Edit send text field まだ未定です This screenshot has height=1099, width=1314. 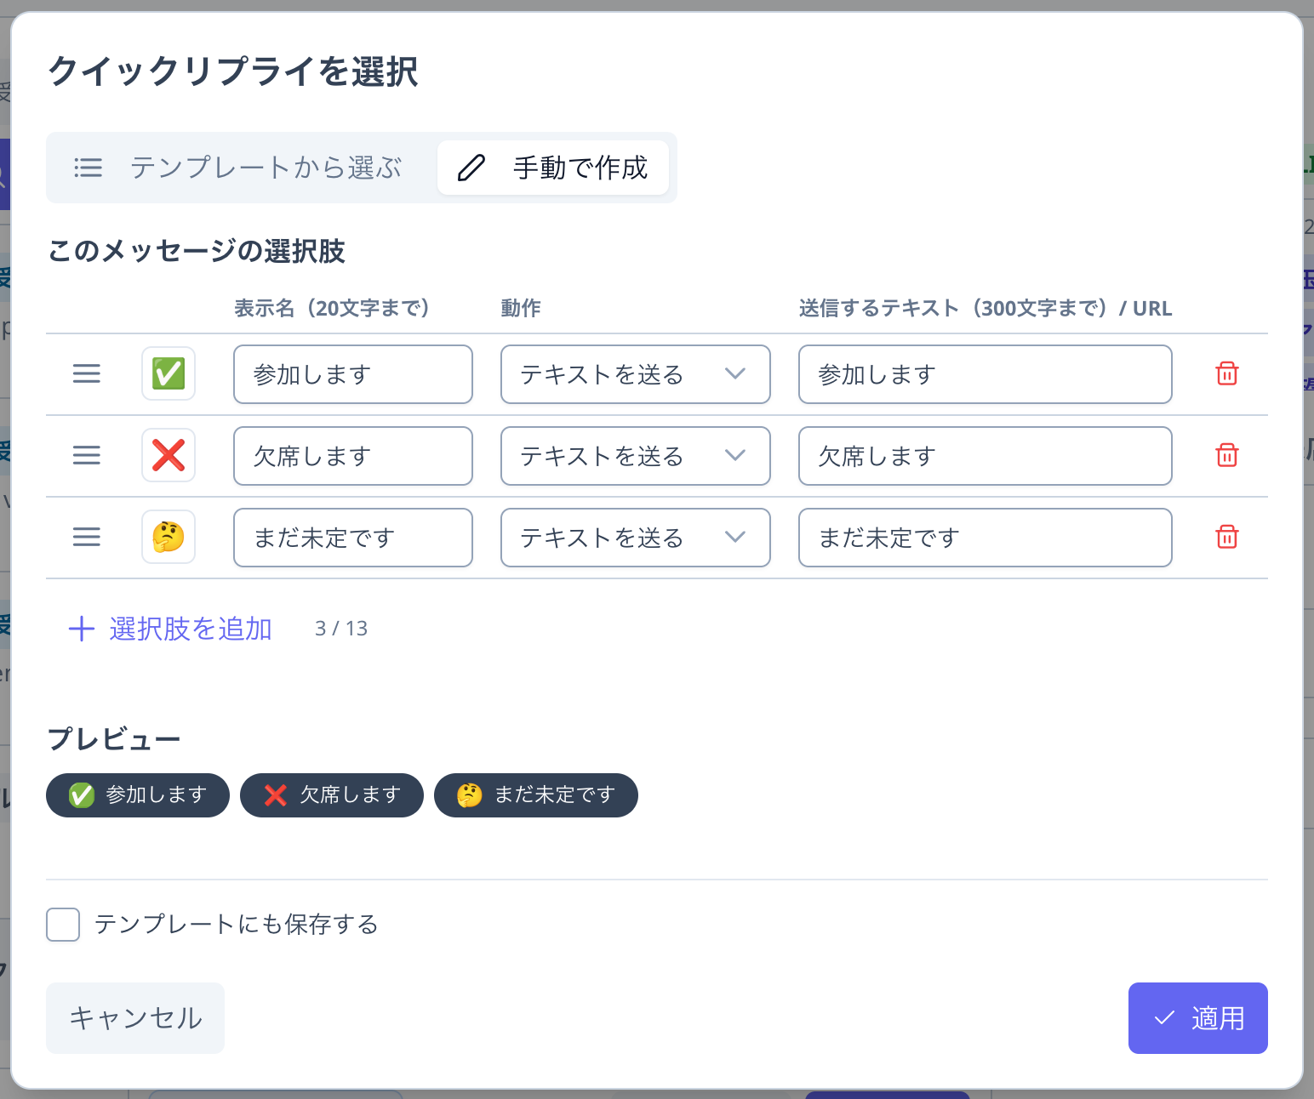pos(985,538)
